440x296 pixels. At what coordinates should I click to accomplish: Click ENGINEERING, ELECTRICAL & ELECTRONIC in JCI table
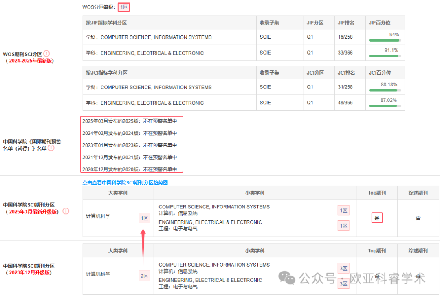[152, 103]
